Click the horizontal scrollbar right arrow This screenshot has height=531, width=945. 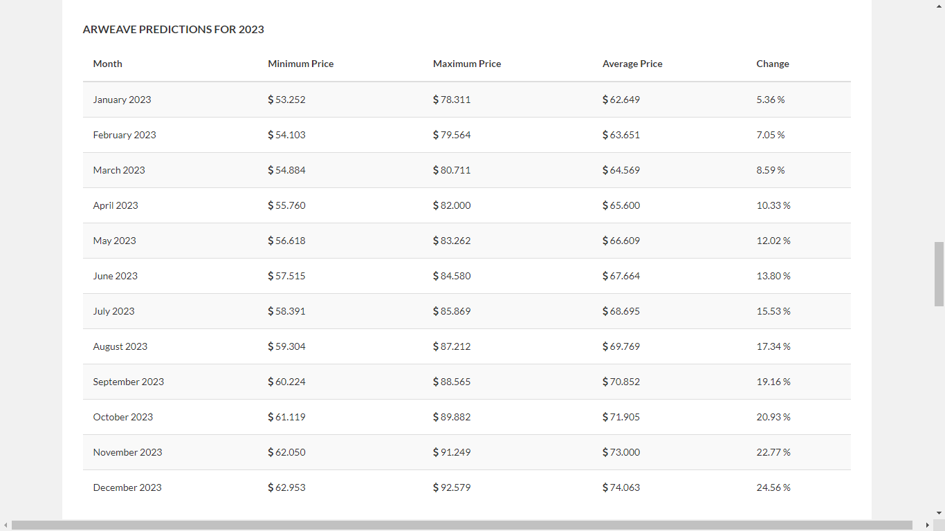(x=928, y=525)
